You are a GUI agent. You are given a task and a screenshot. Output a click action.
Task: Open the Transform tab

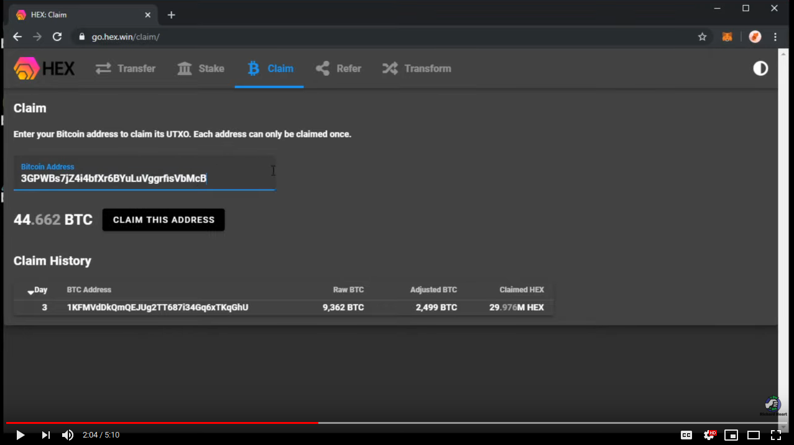click(x=417, y=68)
